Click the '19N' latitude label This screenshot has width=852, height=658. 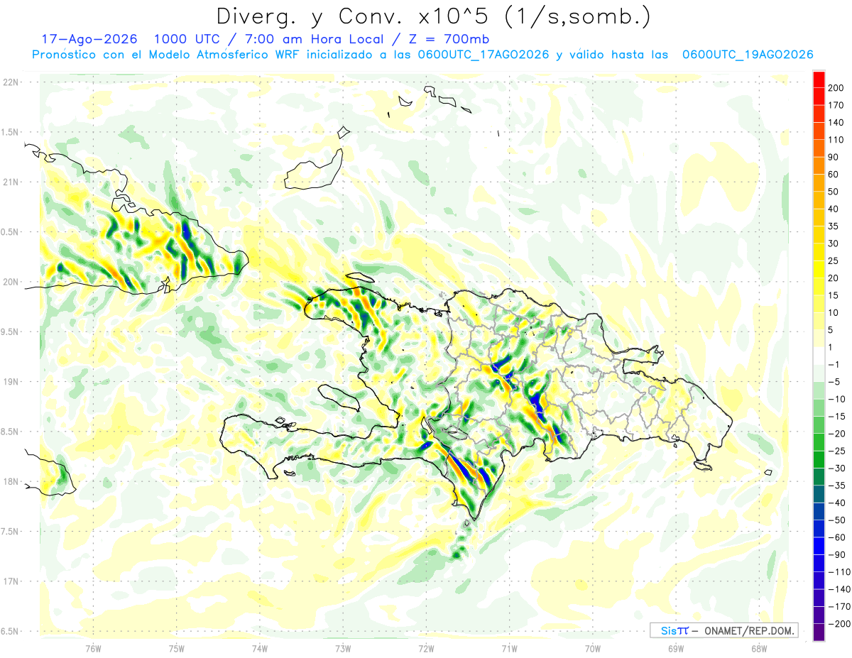pos(11,381)
